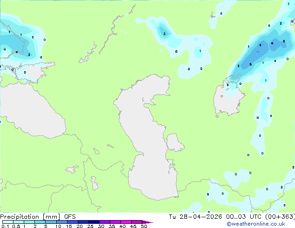Click the 20–25 mm legend color swatch

tap(83, 222)
